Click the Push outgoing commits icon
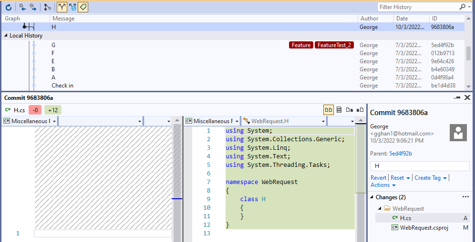The height and width of the screenshot is (242, 475). tap(33, 7)
